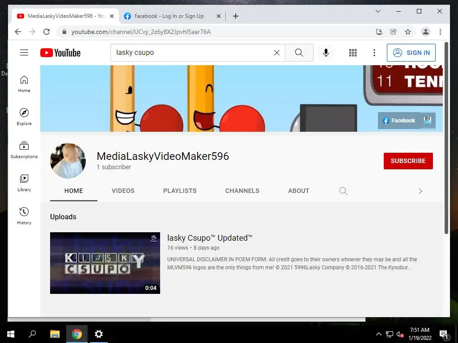Image resolution: width=458 pixels, height=343 pixels.
Task: Click the 1 subscriber text
Action: [x=114, y=167]
